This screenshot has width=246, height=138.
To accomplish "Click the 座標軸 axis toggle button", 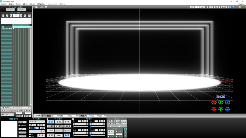I will click(231, 7).
